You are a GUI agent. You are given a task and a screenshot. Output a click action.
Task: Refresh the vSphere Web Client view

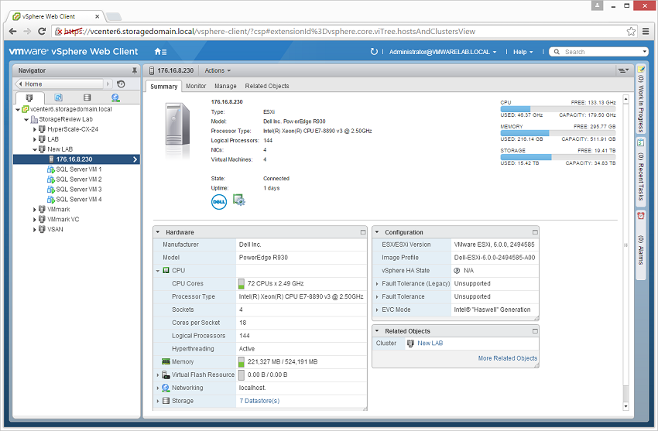tap(373, 52)
